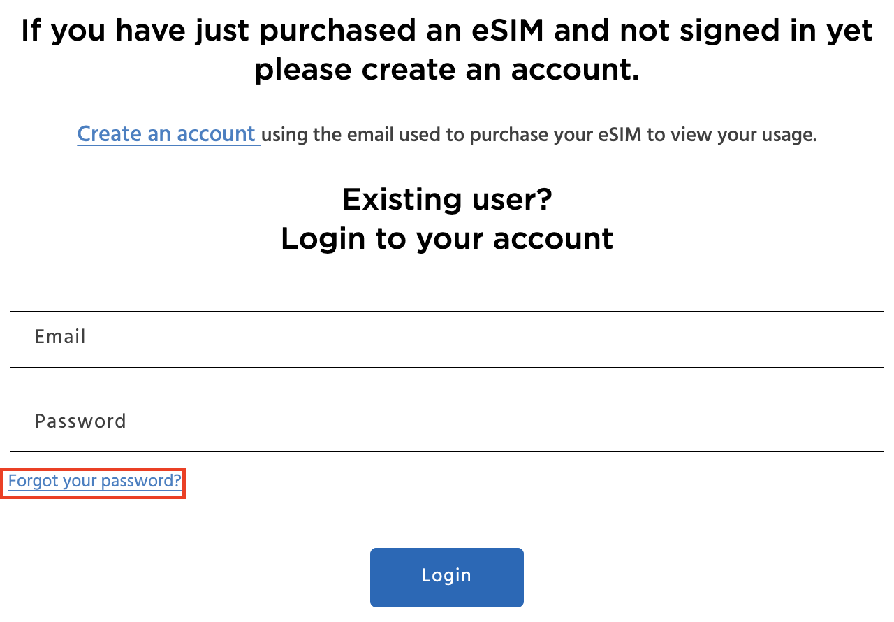Click the Email placeholder label

click(x=60, y=337)
